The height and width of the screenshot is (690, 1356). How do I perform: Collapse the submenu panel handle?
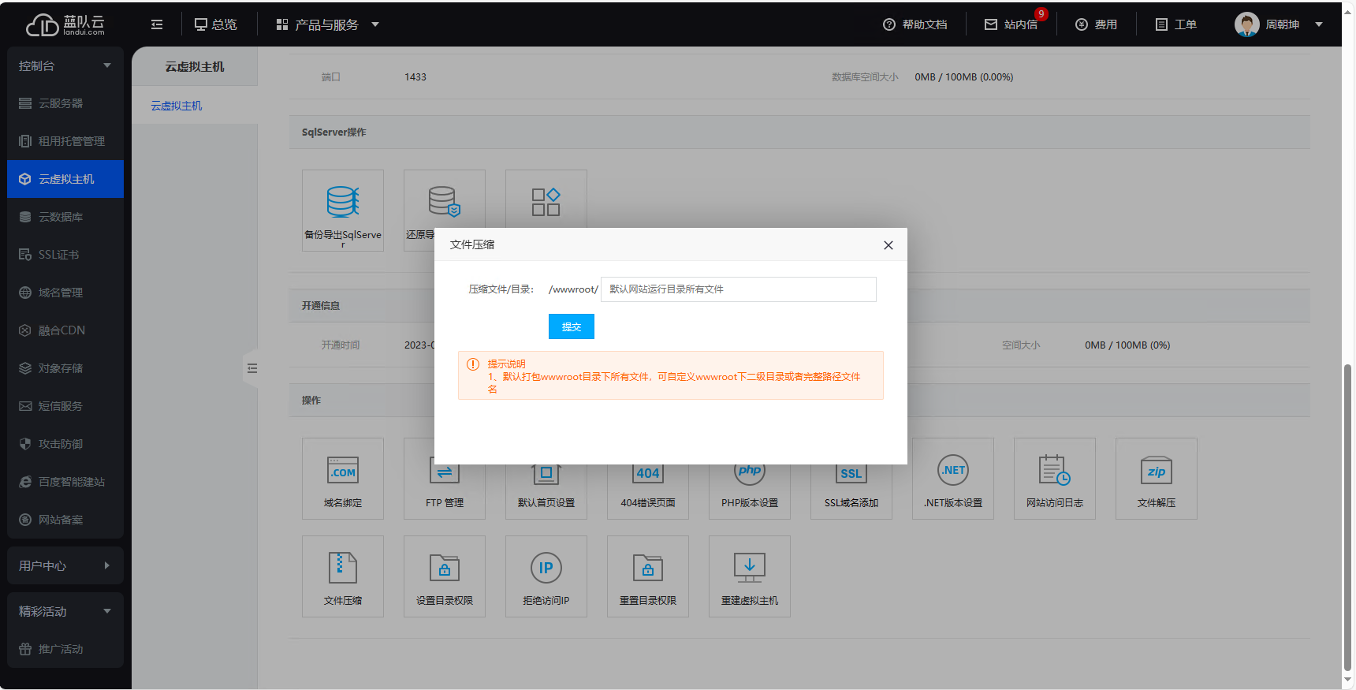[251, 368]
